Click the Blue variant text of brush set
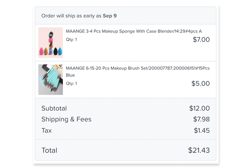This screenshot has height=168, width=252. tap(70, 75)
